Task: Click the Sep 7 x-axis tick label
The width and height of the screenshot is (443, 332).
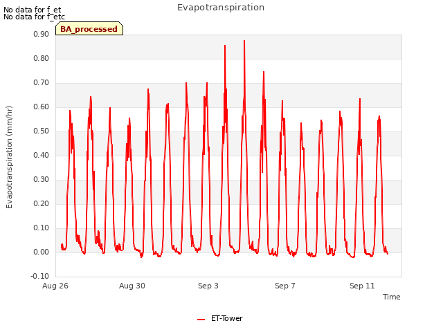Action: pos(285,286)
